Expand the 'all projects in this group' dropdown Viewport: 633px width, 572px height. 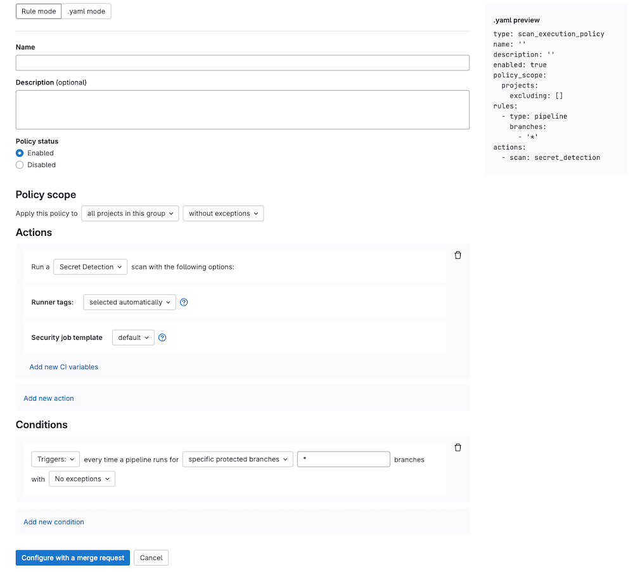click(129, 213)
